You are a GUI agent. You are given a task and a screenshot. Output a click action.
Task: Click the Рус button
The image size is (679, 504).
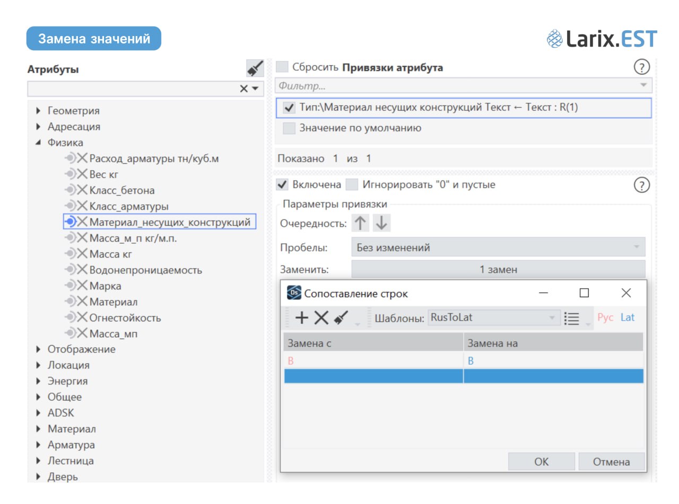click(x=605, y=317)
